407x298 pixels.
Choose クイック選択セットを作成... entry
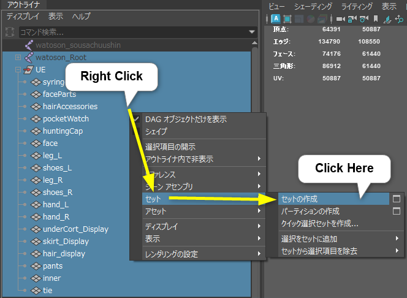(319, 223)
